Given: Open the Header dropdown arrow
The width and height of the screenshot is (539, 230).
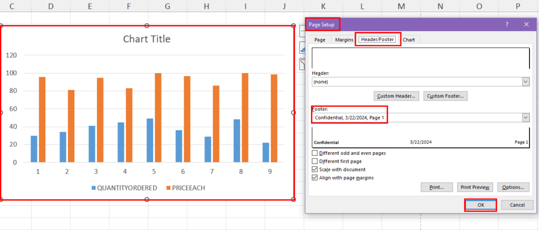Looking at the screenshot, I should point(526,82).
